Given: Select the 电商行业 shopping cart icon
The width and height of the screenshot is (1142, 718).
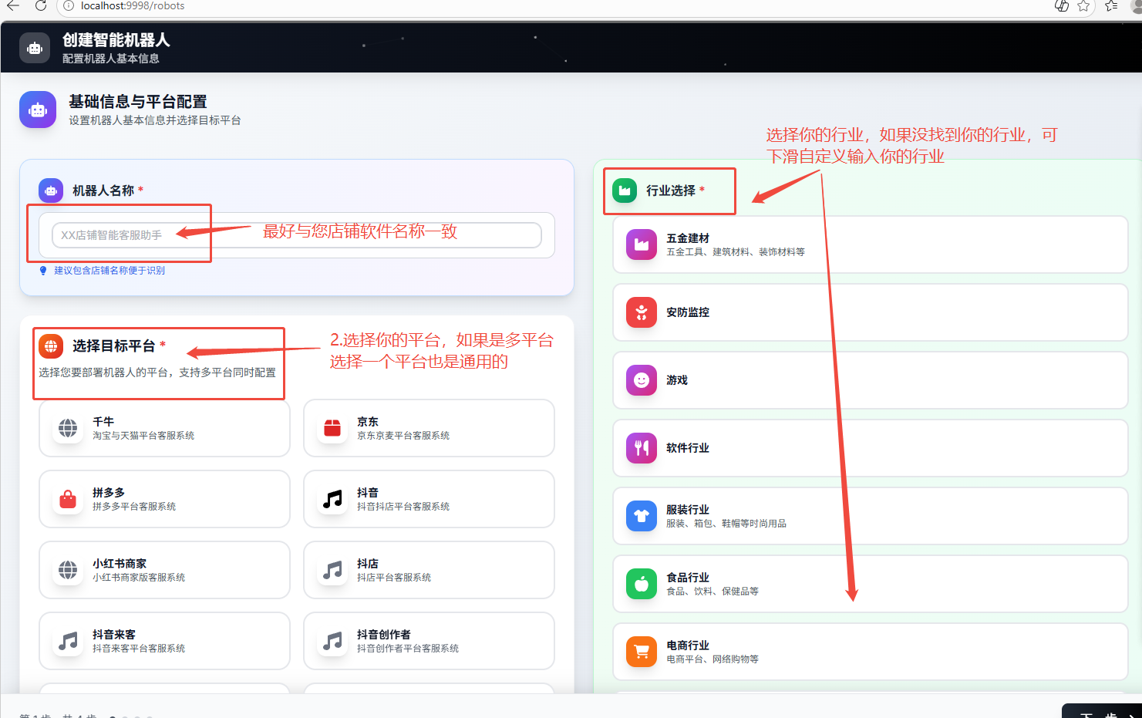Looking at the screenshot, I should [x=641, y=652].
